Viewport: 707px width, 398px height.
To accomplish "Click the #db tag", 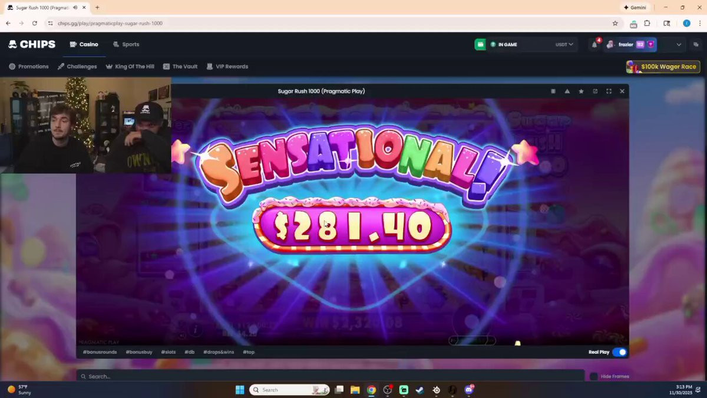I will click(189, 352).
